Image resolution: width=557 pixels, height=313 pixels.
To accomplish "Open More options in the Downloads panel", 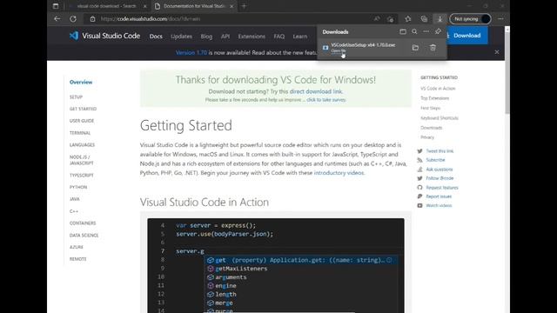I will pos(426,31).
